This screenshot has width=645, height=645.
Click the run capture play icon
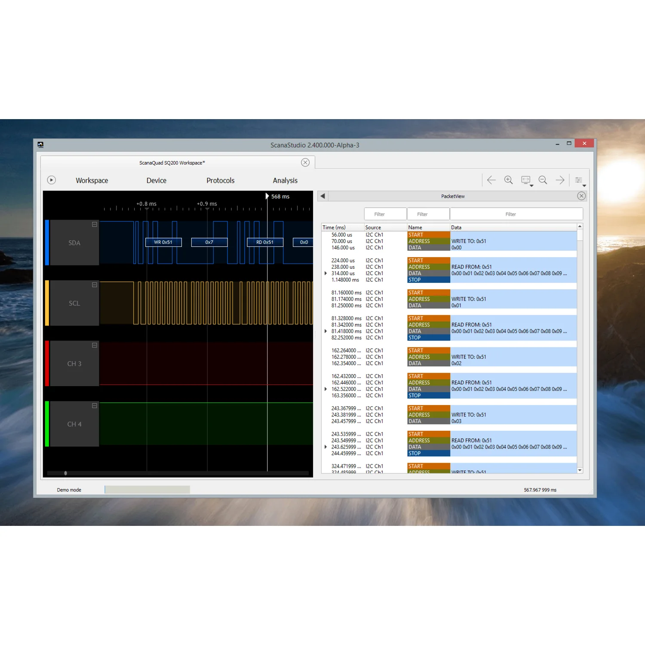[51, 180]
